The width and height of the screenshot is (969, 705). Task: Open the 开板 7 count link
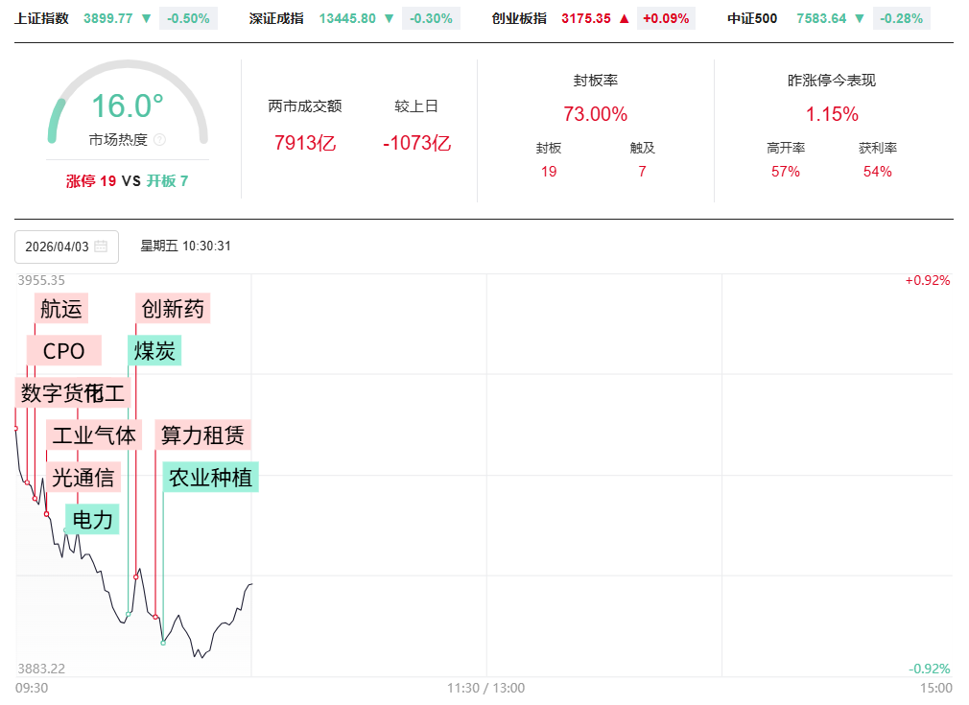[167, 181]
